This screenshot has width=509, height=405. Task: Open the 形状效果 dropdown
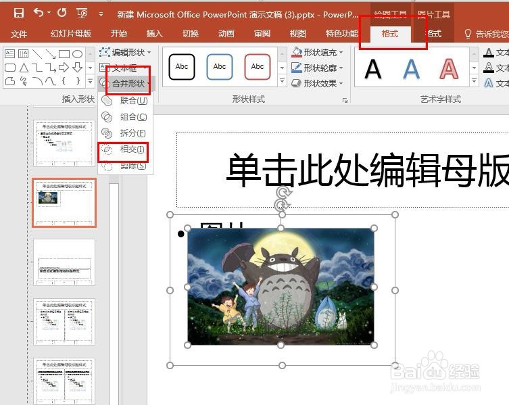[x=317, y=83]
